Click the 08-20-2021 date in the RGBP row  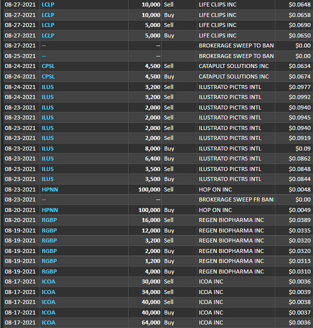coord(21,220)
